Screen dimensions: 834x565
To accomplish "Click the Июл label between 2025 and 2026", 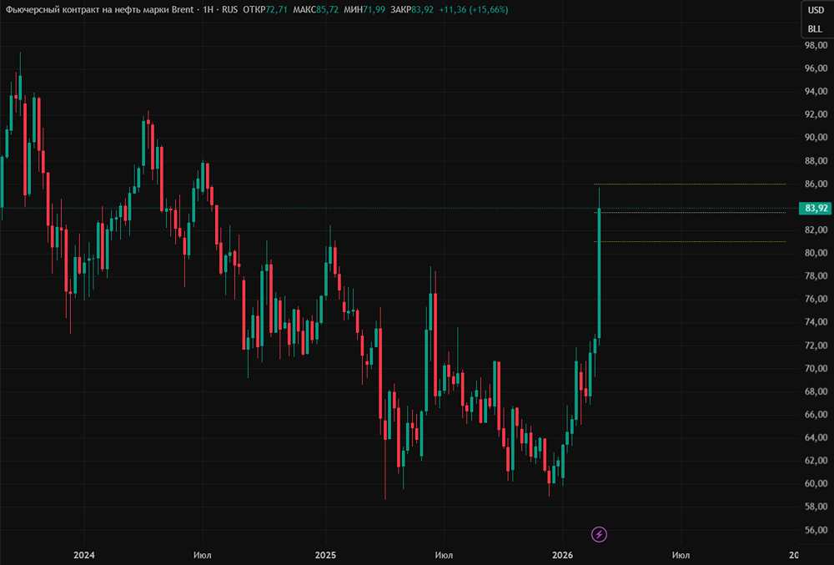I will point(444,555).
